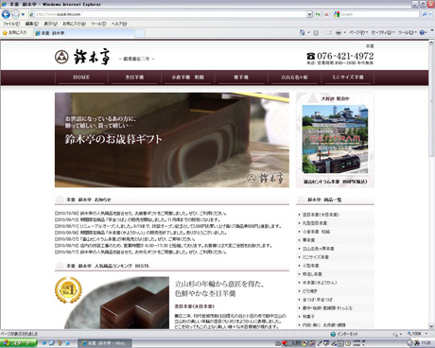
Task: Open the ツール(T) menu in menu bar
Action: (98, 24)
